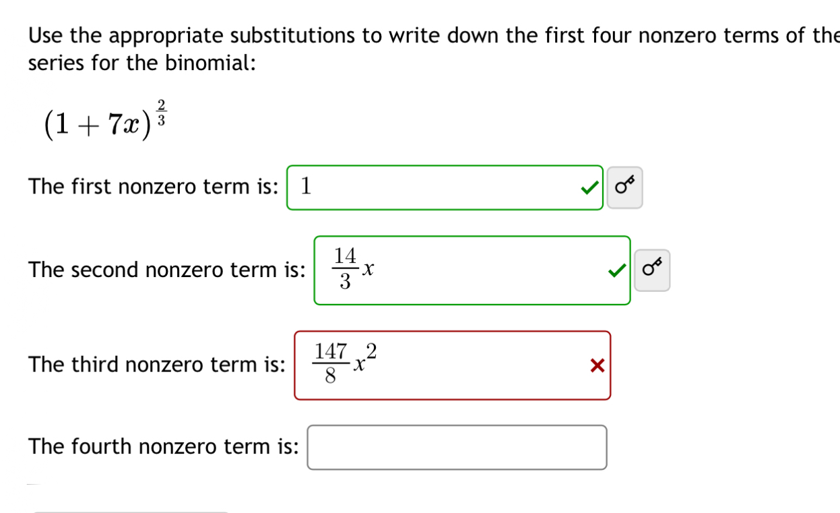Click the red-bordered third answer box

pyautogui.click(x=453, y=365)
